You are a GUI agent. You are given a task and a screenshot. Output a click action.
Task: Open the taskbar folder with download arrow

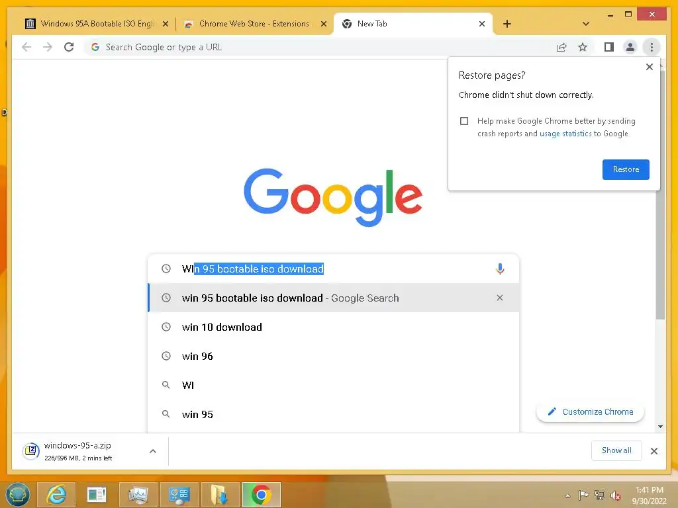[220, 495]
